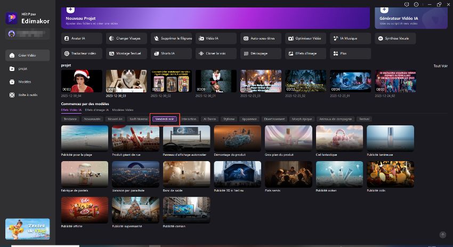The width and height of the screenshot is (453, 247).
Task: Choose the AI Dance category filter
Action: 209,119
